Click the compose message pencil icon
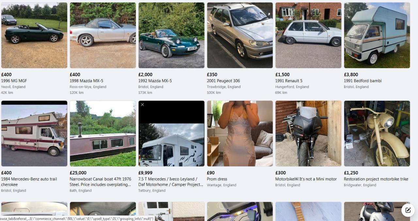This screenshot has height=221, width=418. click(x=408, y=210)
